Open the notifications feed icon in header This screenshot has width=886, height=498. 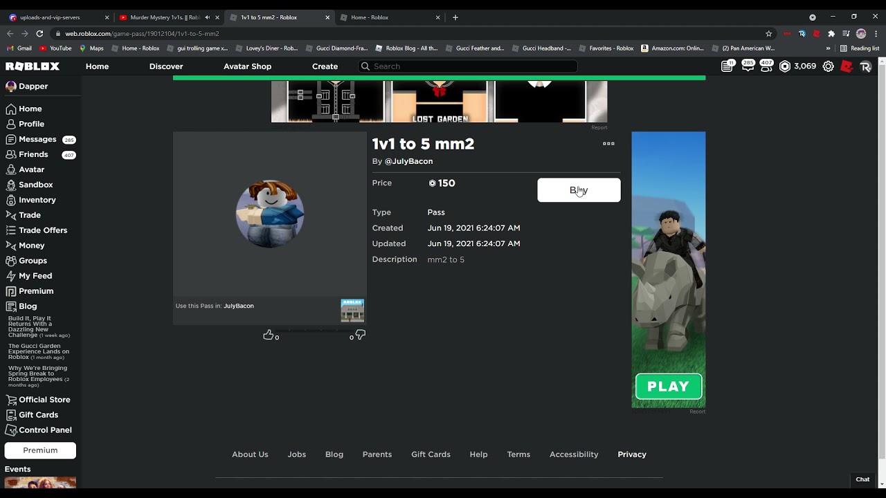pos(727,66)
